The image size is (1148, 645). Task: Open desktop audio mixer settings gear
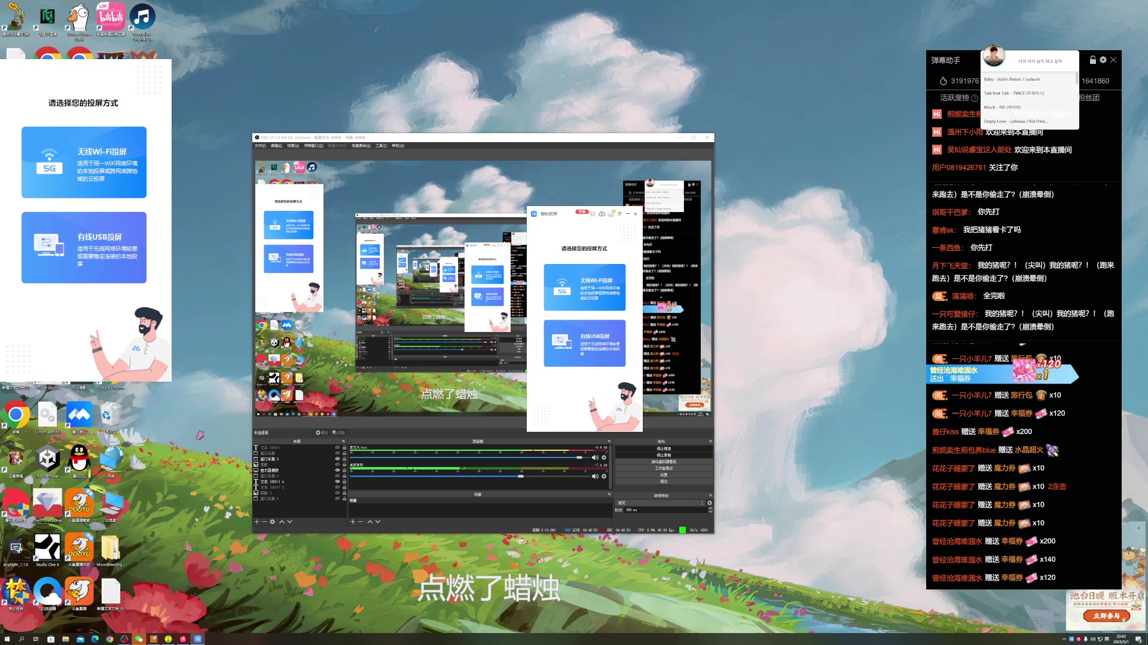pos(604,477)
